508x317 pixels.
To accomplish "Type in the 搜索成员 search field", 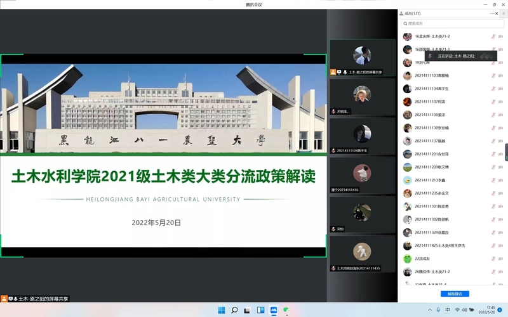I will click(x=451, y=23).
